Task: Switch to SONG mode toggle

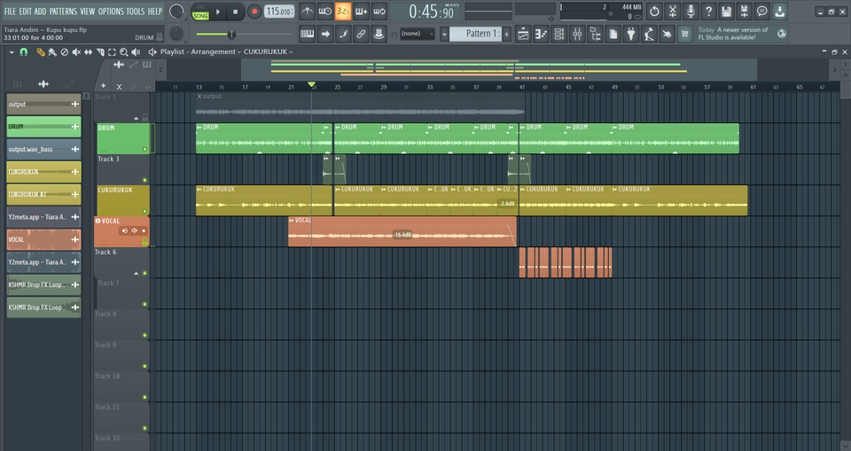Action: pyautogui.click(x=200, y=16)
